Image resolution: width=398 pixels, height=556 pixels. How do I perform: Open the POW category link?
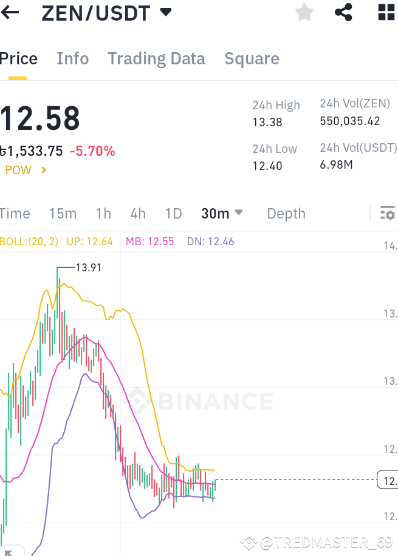click(19, 171)
